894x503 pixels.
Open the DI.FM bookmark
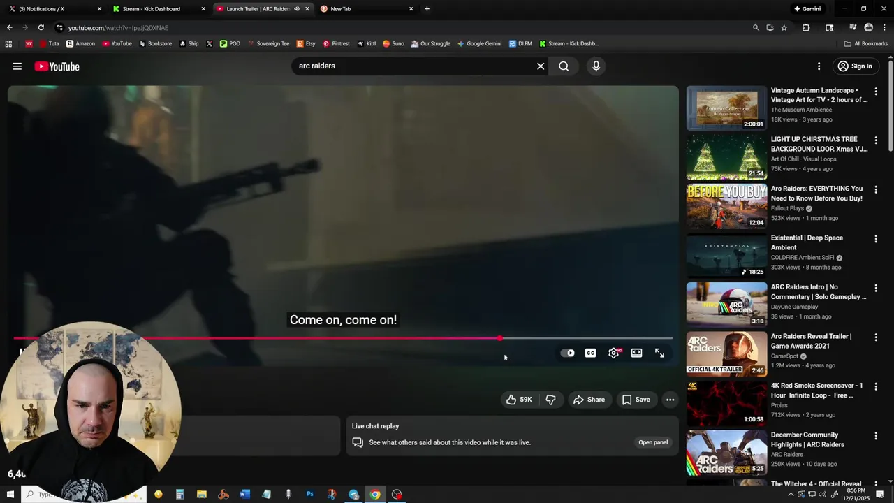coord(520,43)
